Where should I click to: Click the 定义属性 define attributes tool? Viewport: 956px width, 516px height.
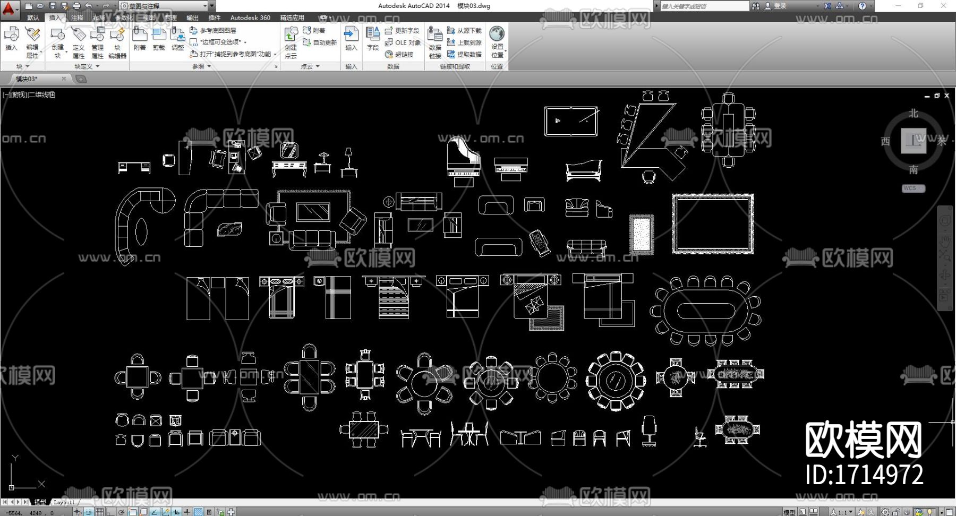point(78,42)
